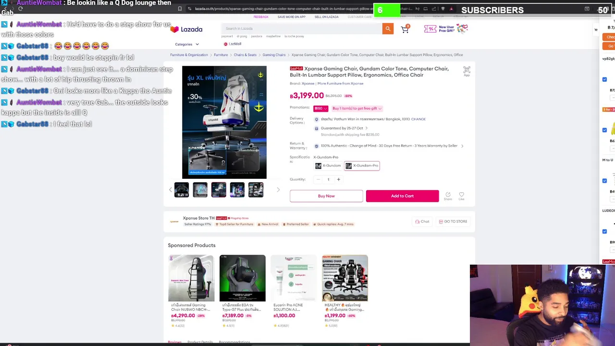
Task: Click the Lazada logo
Action: click(x=186, y=29)
